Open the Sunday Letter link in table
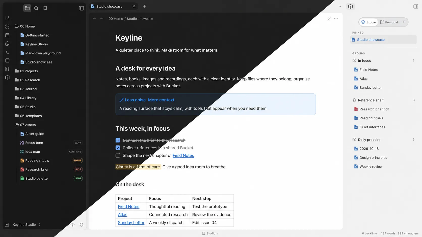 point(131,223)
